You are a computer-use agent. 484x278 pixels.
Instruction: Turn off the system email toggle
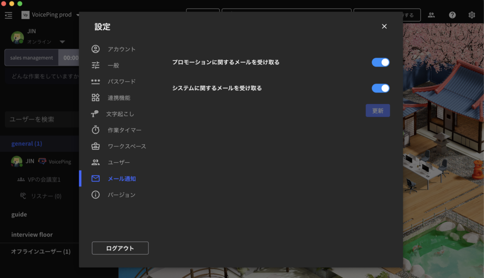pos(380,88)
